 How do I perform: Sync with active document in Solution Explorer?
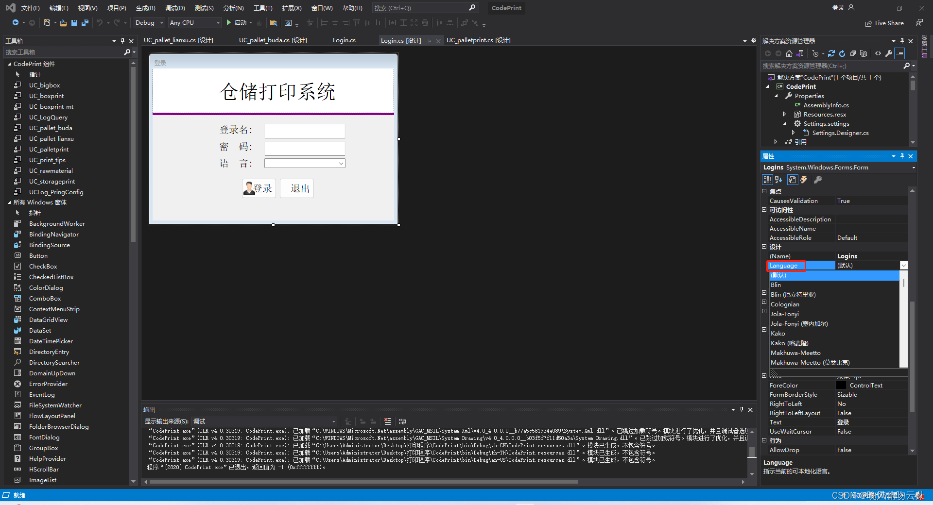pos(831,53)
